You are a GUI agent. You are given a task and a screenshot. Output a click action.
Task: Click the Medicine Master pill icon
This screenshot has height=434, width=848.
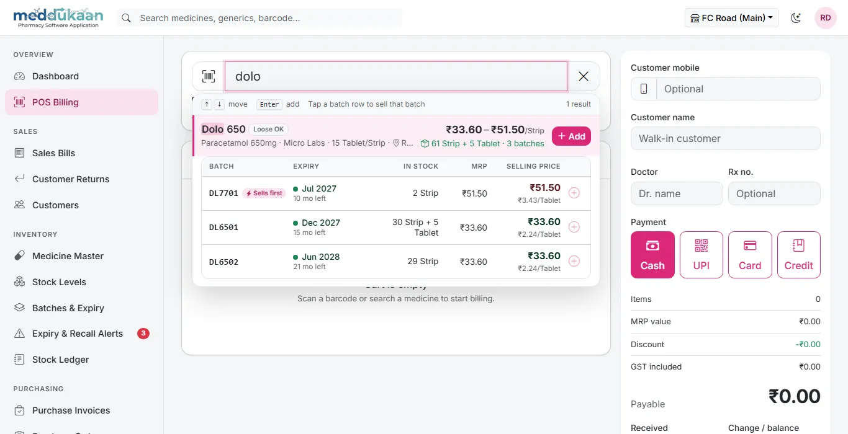(20, 256)
